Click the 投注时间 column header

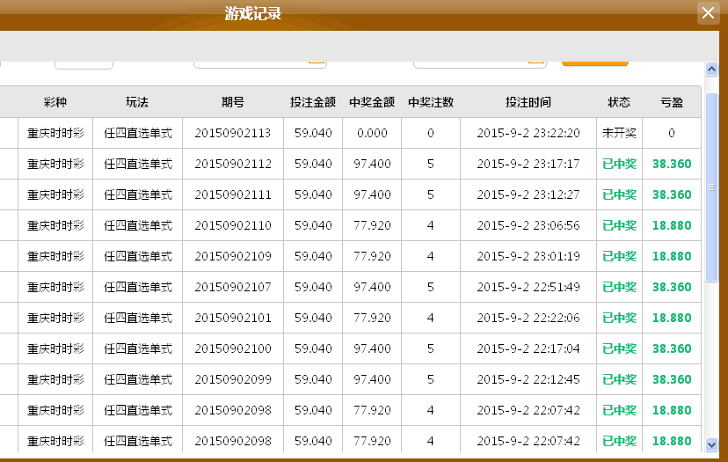click(528, 102)
